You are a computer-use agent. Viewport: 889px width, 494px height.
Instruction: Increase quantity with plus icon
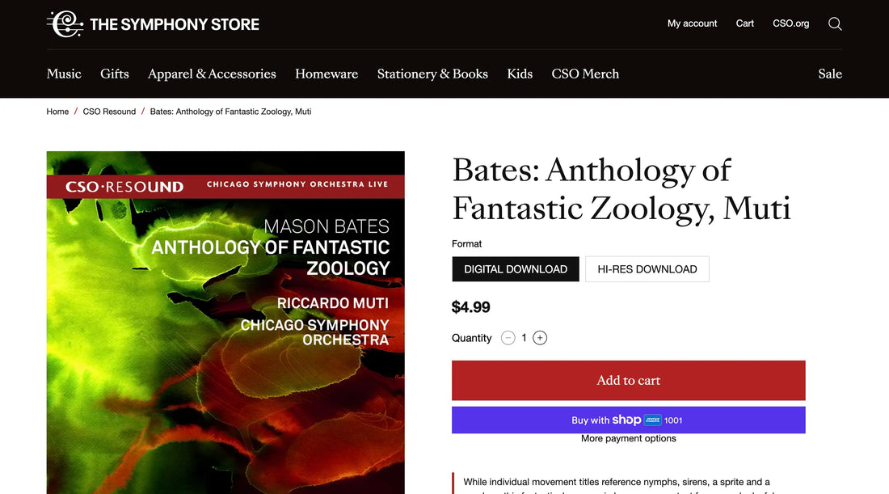click(540, 338)
